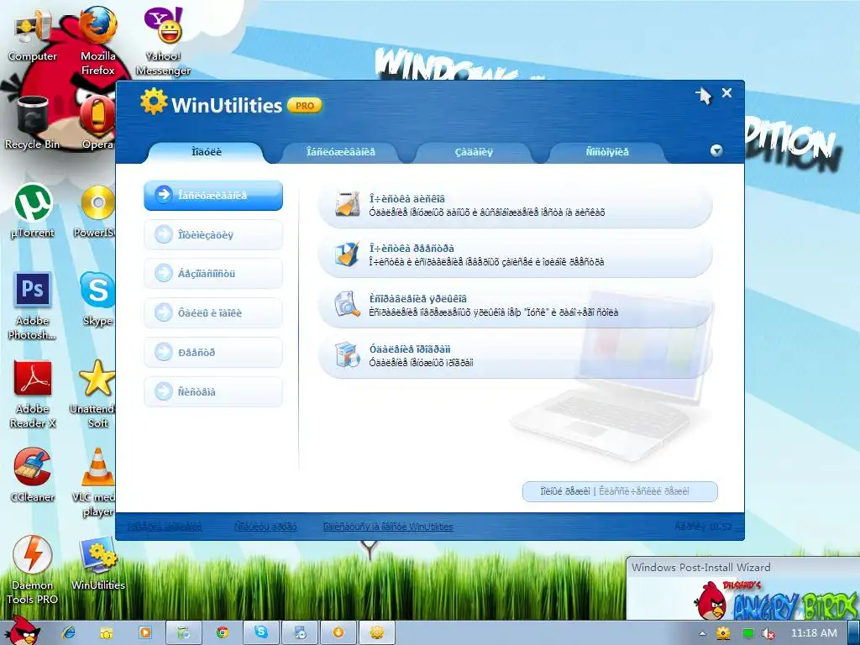
Task: Select sidebar category "Áåçîïàñíîñòü"
Action: tap(213, 274)
